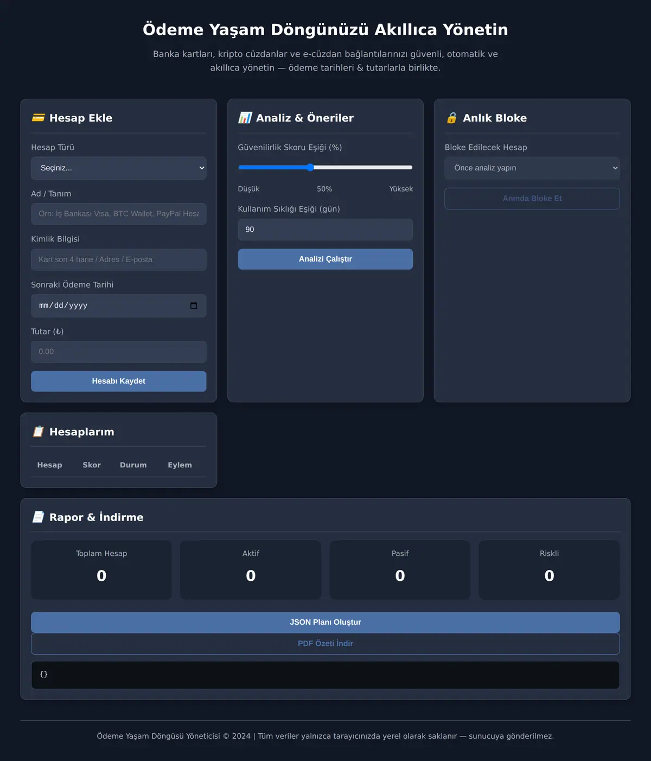Run analysis with Analizi Çalıştır button

325,259
